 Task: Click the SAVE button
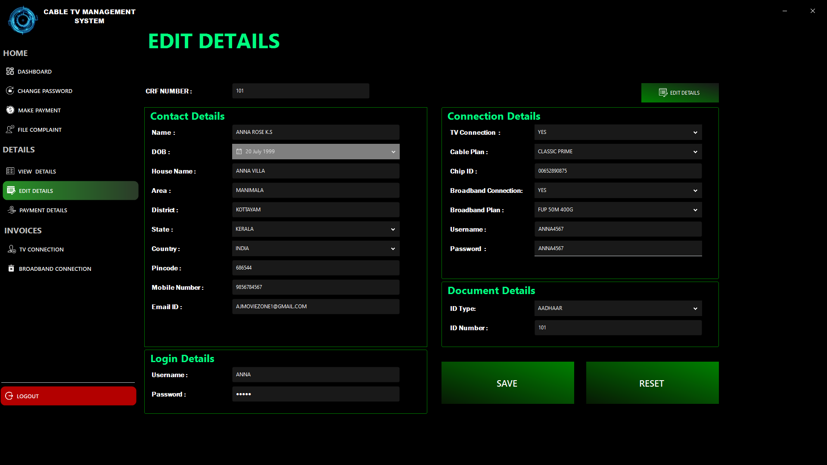tap(507, 383)
